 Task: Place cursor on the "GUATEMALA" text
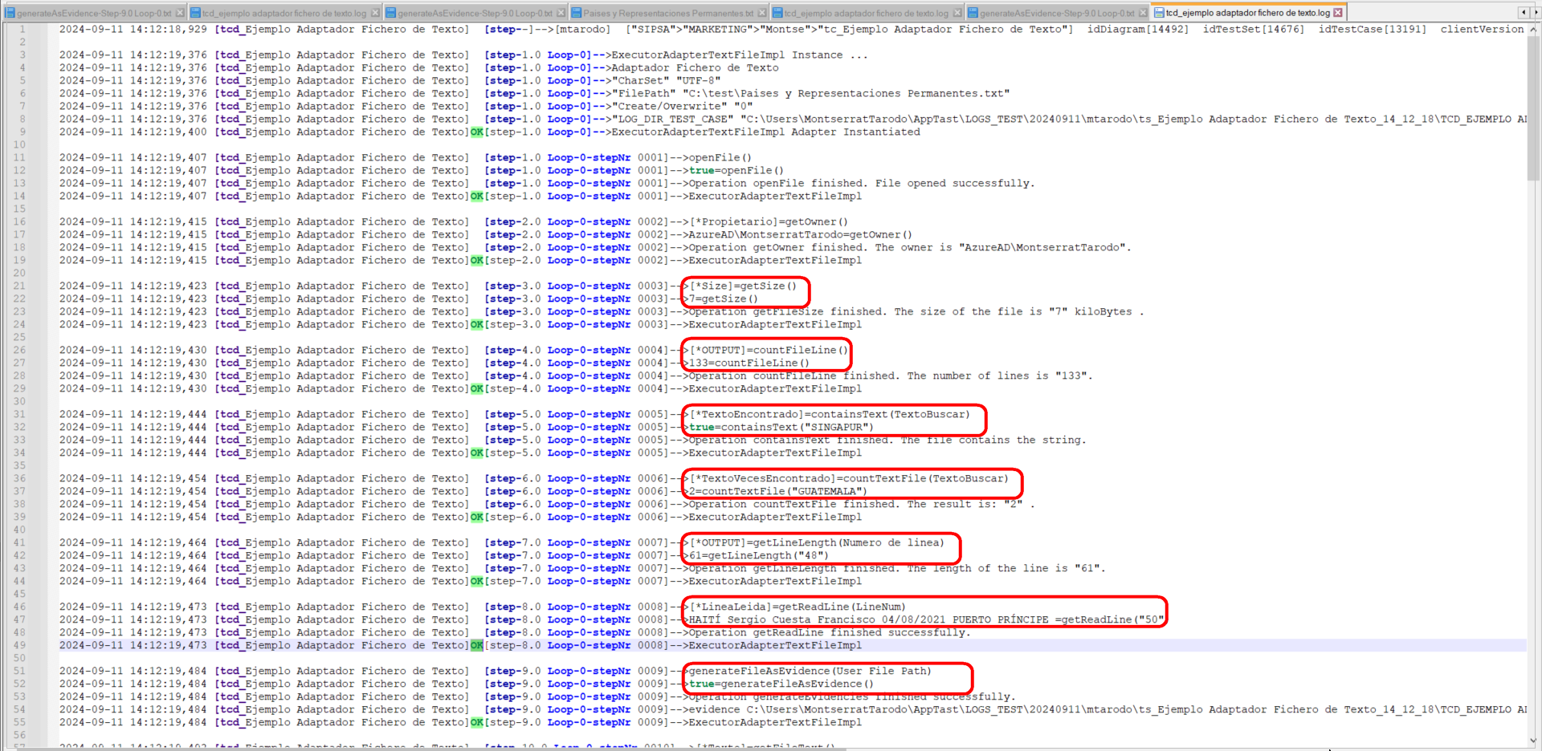pos(830,491)
